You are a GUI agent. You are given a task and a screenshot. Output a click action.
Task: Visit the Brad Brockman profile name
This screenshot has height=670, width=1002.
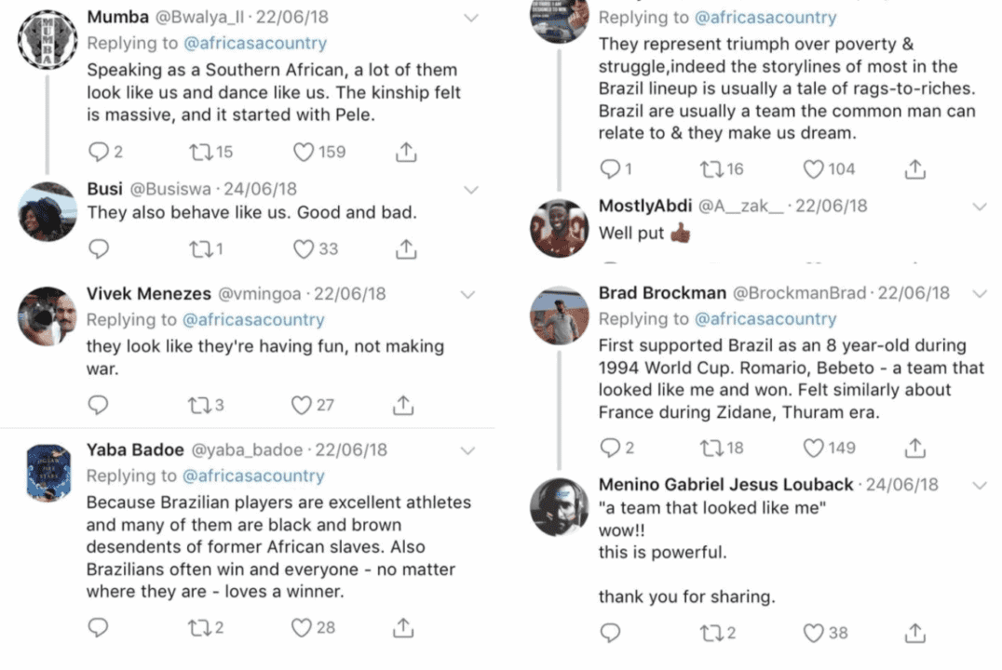pyautogui.click(x=661, y=293)
